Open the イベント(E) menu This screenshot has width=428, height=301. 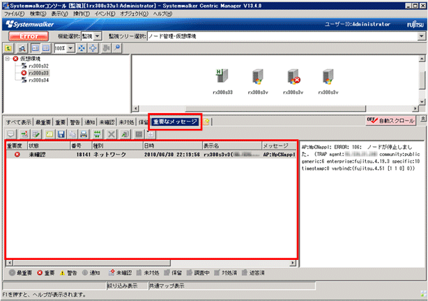(x=105, y=14)
